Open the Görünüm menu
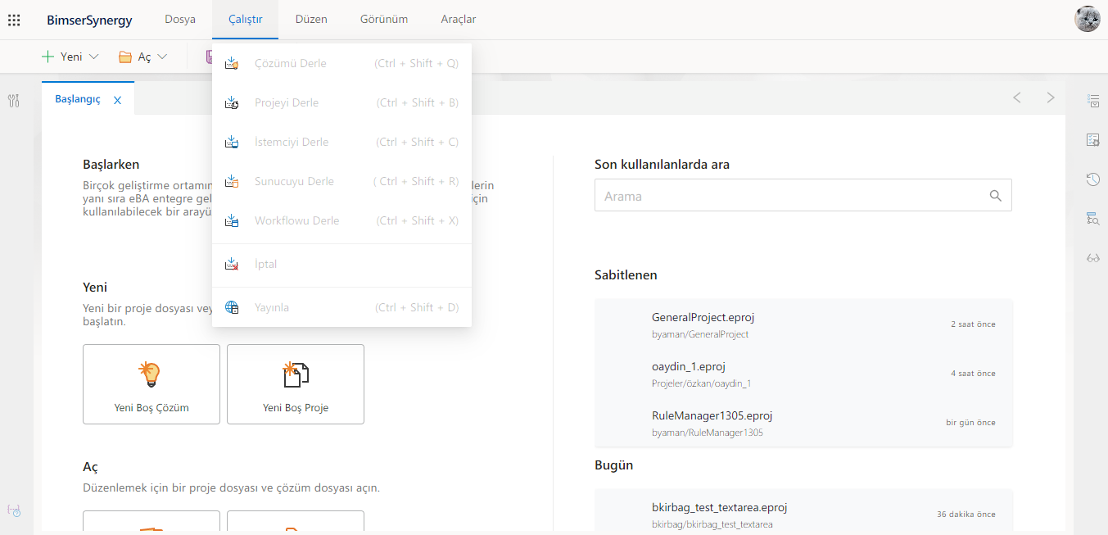This screenshot has height=535, width=1108. pos(384,20)
